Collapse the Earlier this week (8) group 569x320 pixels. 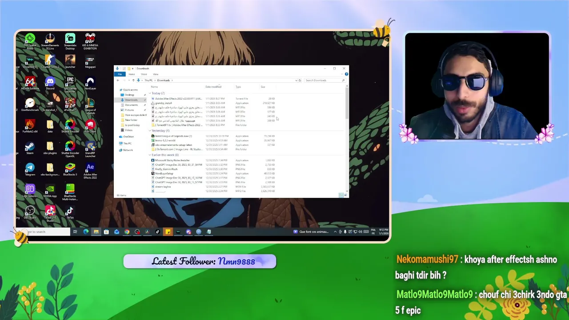point(150,155)
